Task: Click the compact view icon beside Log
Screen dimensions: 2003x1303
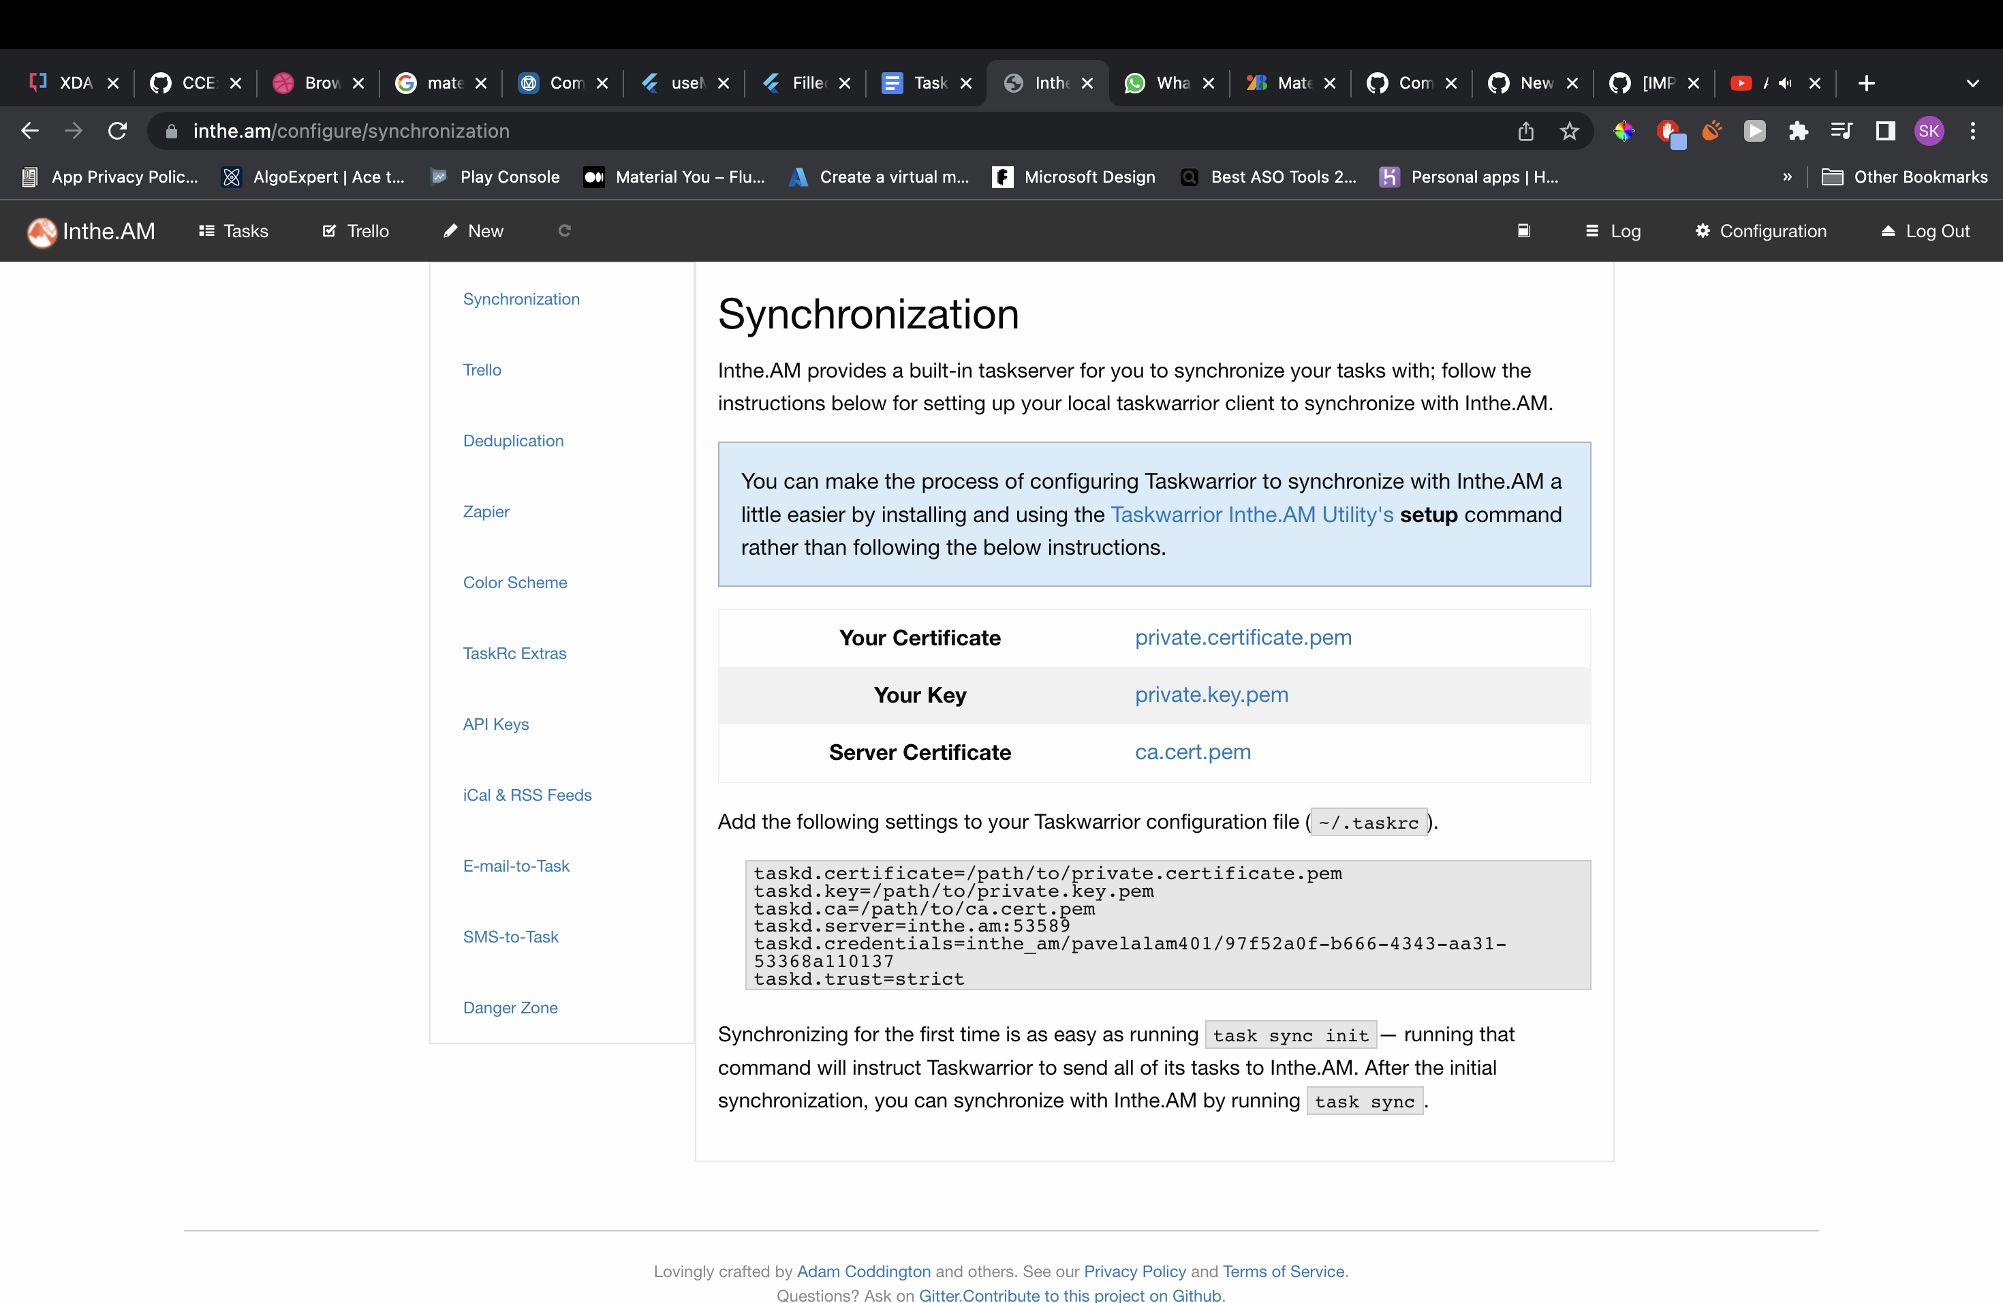Action: (x=1523, y=230)
